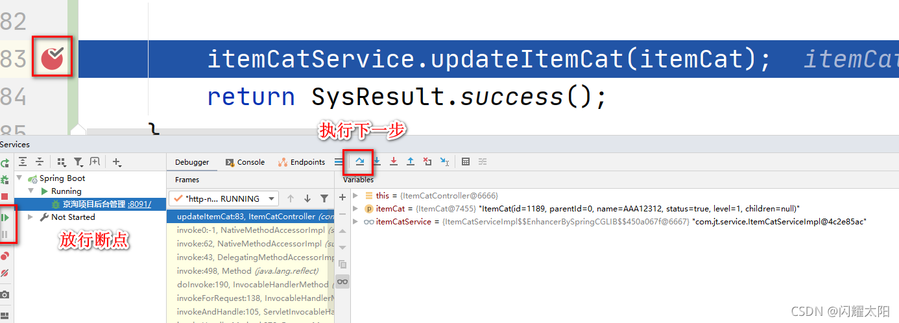The image size is (899, 323).
Task: Expand the itemCatService variable
Action: pos(355,221)
